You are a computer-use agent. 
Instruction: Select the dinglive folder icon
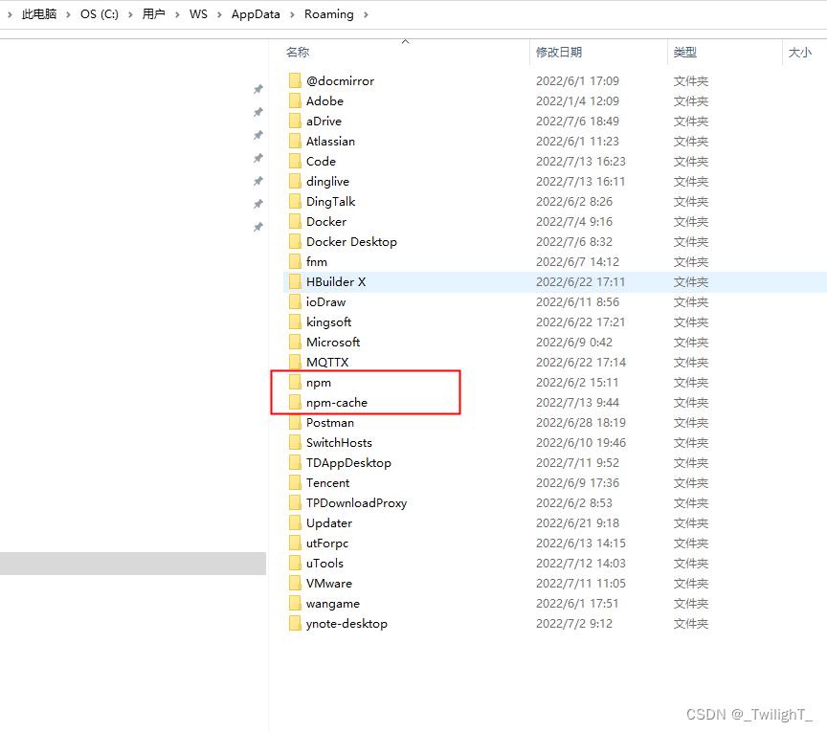click(295, 181)
